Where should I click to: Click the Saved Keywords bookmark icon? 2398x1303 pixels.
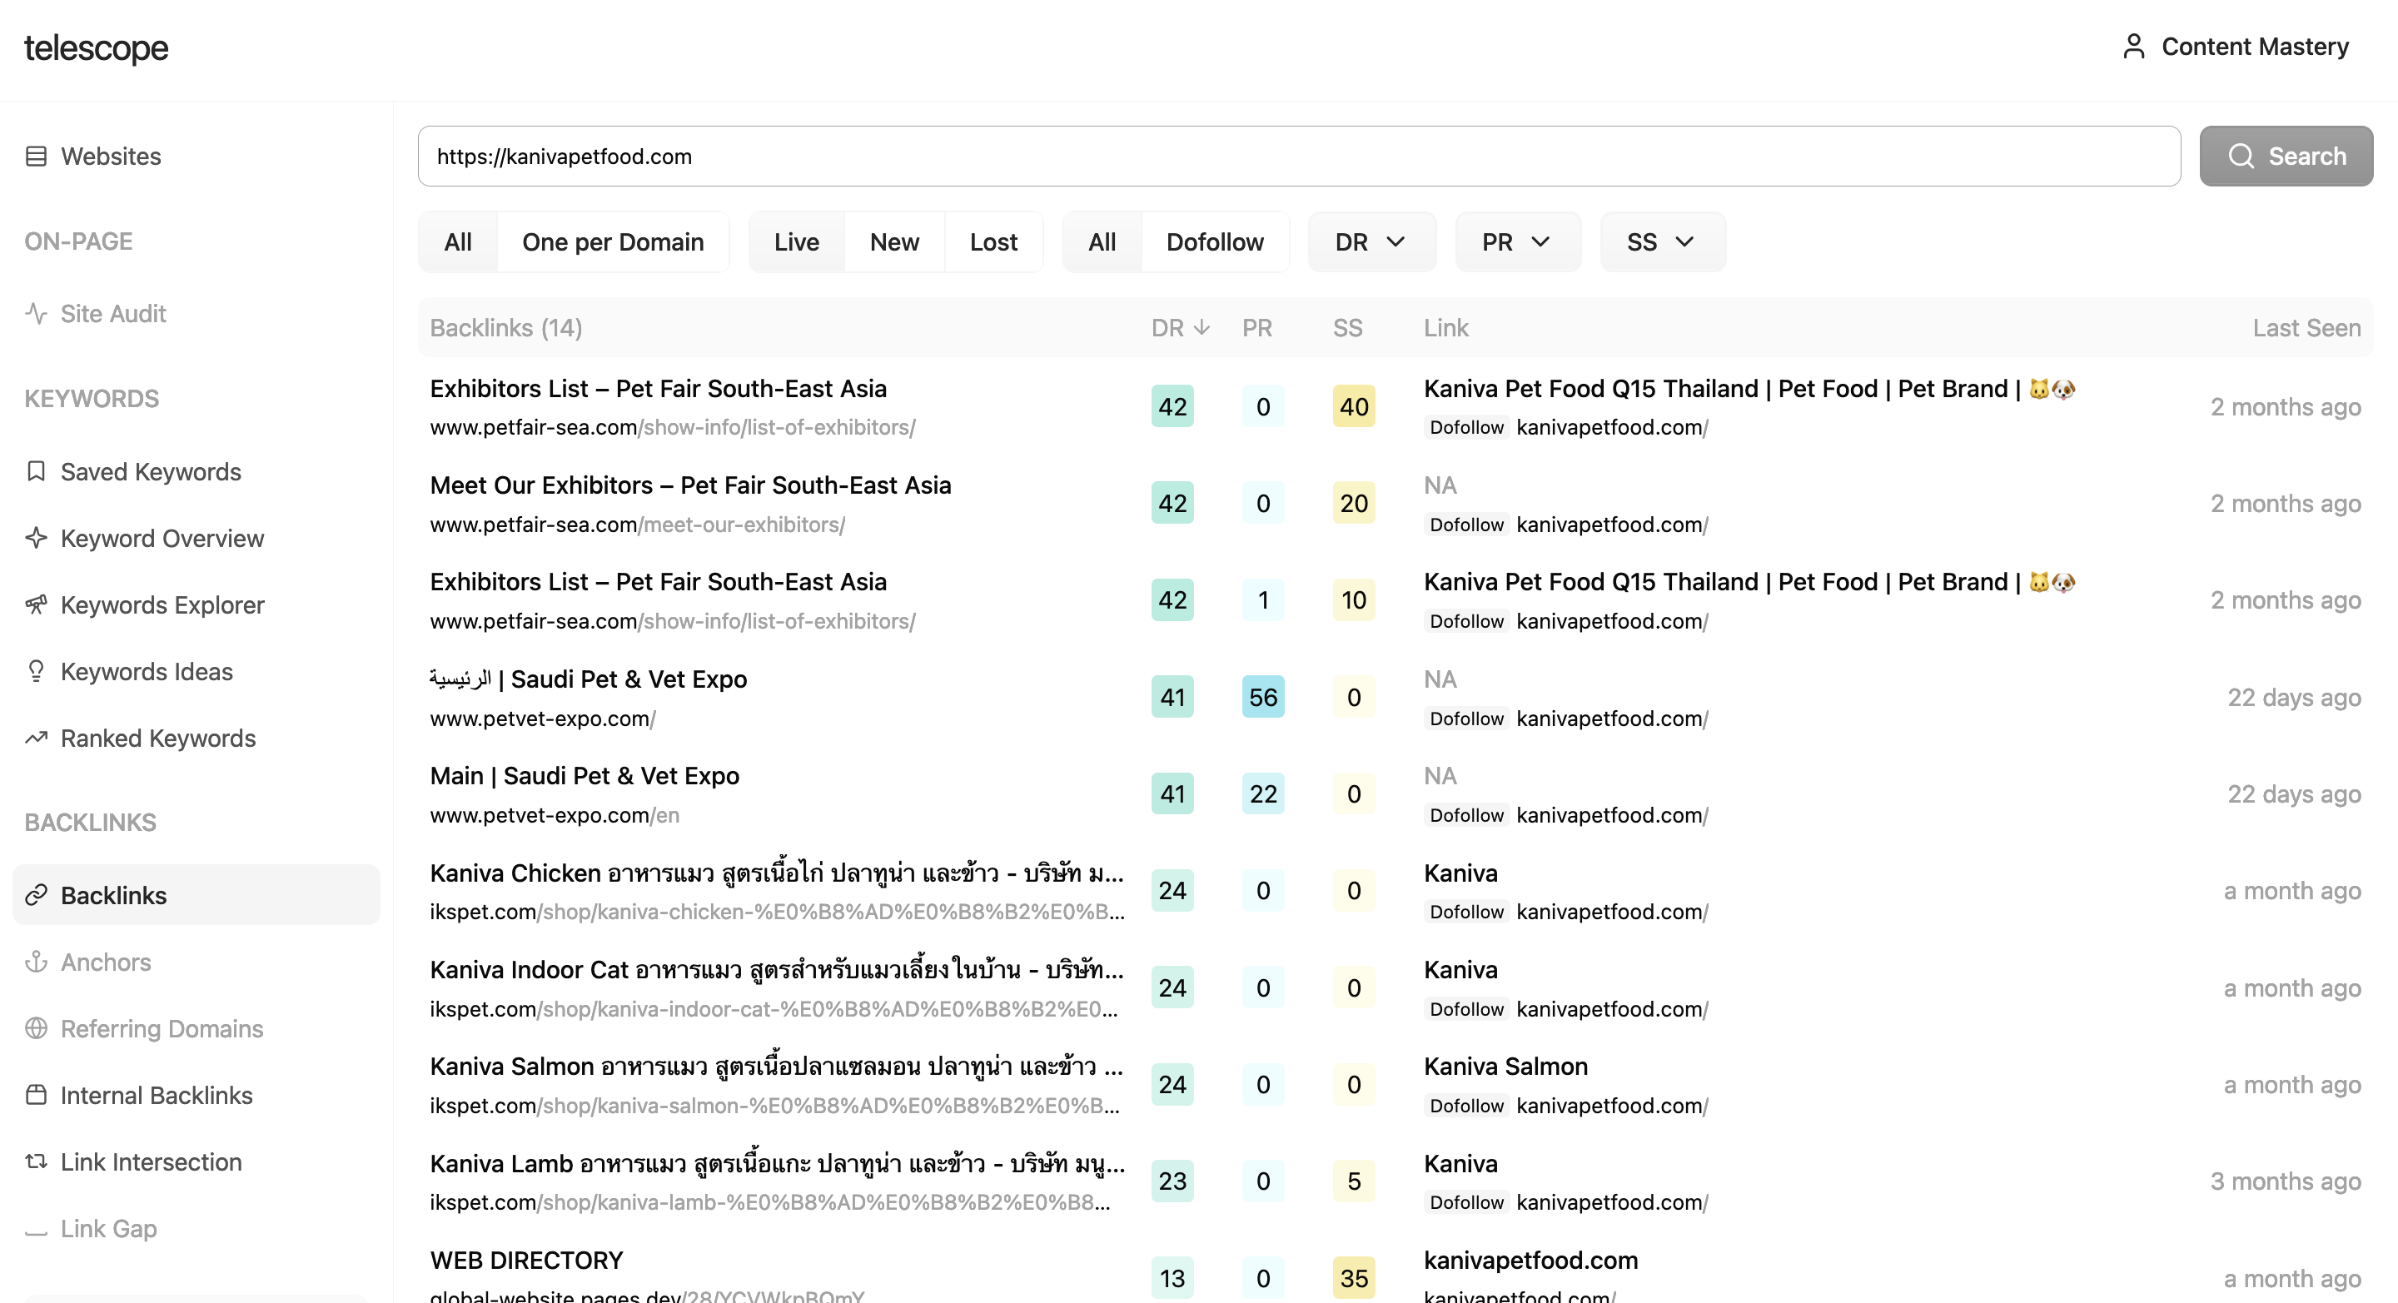click(37, 472)
